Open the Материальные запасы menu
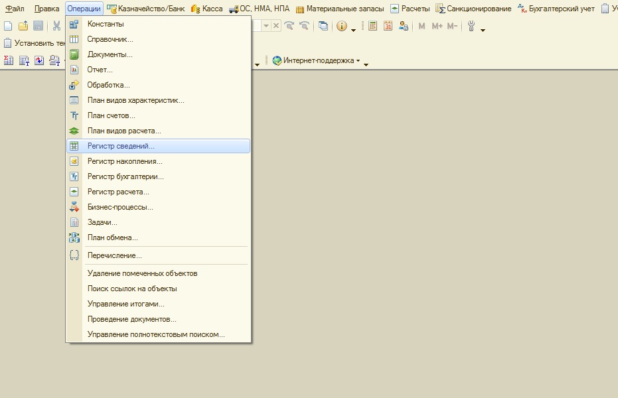The image size is (618, 398). click(x=340, y=9)
